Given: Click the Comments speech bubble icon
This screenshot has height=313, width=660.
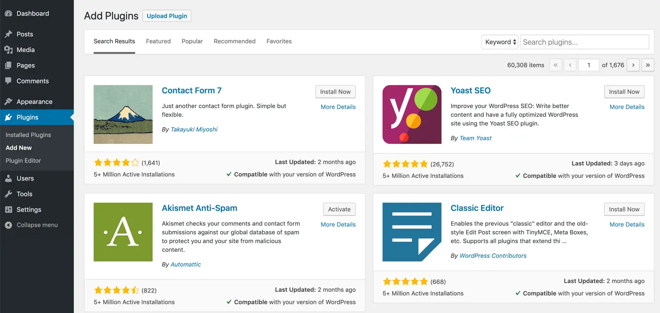Looking at the screenshot, I should tap(8, 81).
